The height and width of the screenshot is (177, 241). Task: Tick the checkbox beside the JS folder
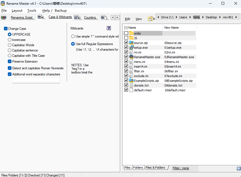point(126,38)
